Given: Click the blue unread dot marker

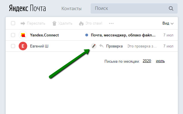Looking at the screenshot, I should (x=87, y=35).
